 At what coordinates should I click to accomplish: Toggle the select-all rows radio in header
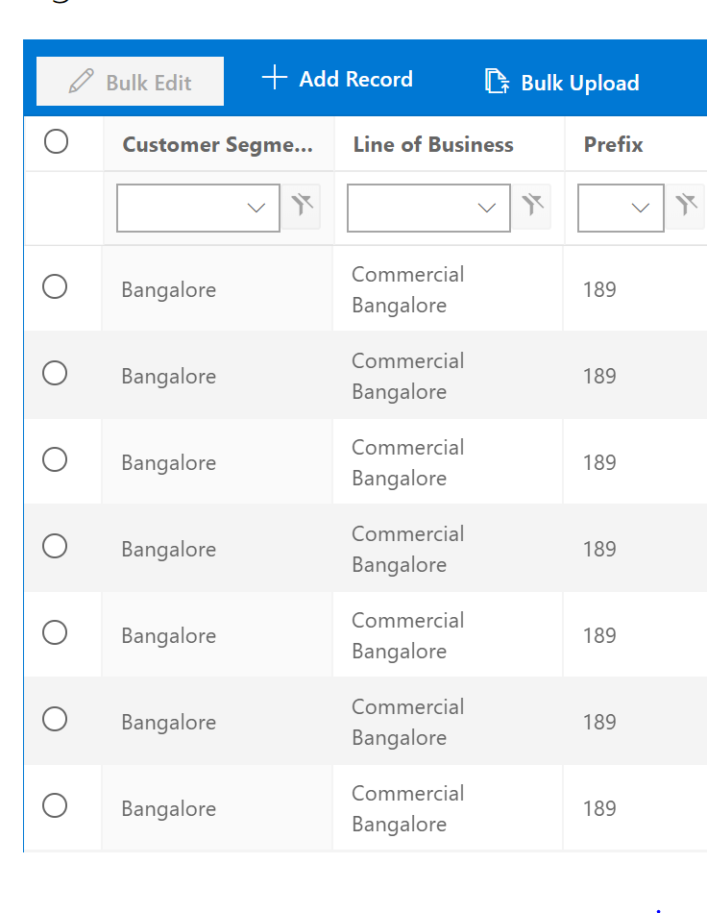point(56,142)
